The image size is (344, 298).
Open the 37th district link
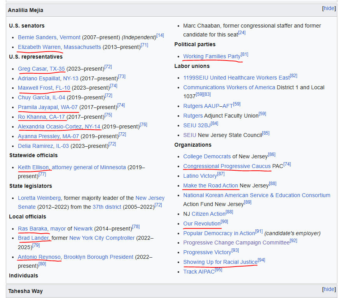pyautogui.click(x=107, y=207)
